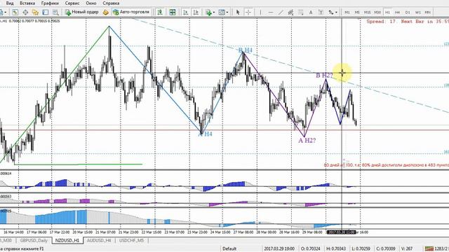Select the 'A H2?' chart label
This screenshot has width=449, height=252.
click(x=307, y=140)
